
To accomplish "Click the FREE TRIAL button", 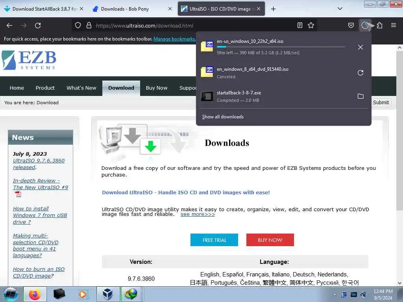I will point(214,240).
